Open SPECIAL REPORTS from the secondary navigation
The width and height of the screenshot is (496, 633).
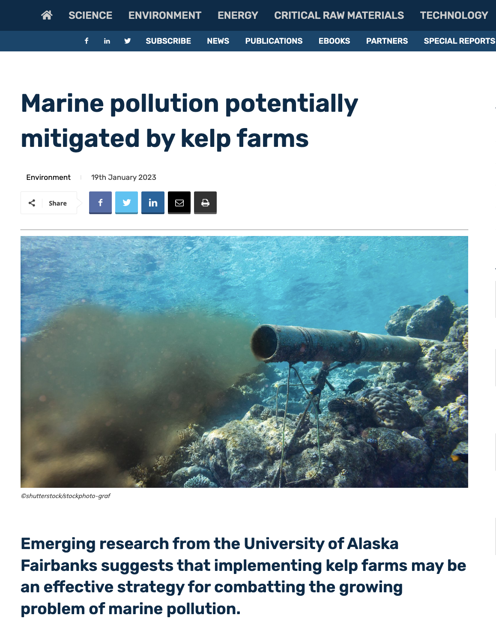[458, 41]
